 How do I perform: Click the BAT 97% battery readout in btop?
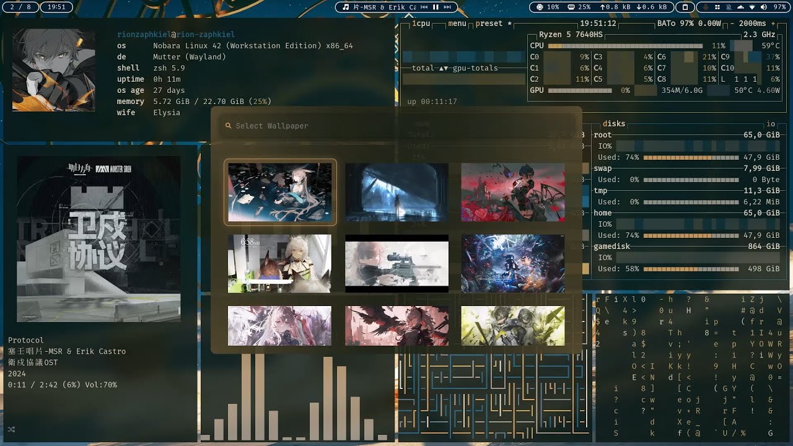click(x=689, y=24)
